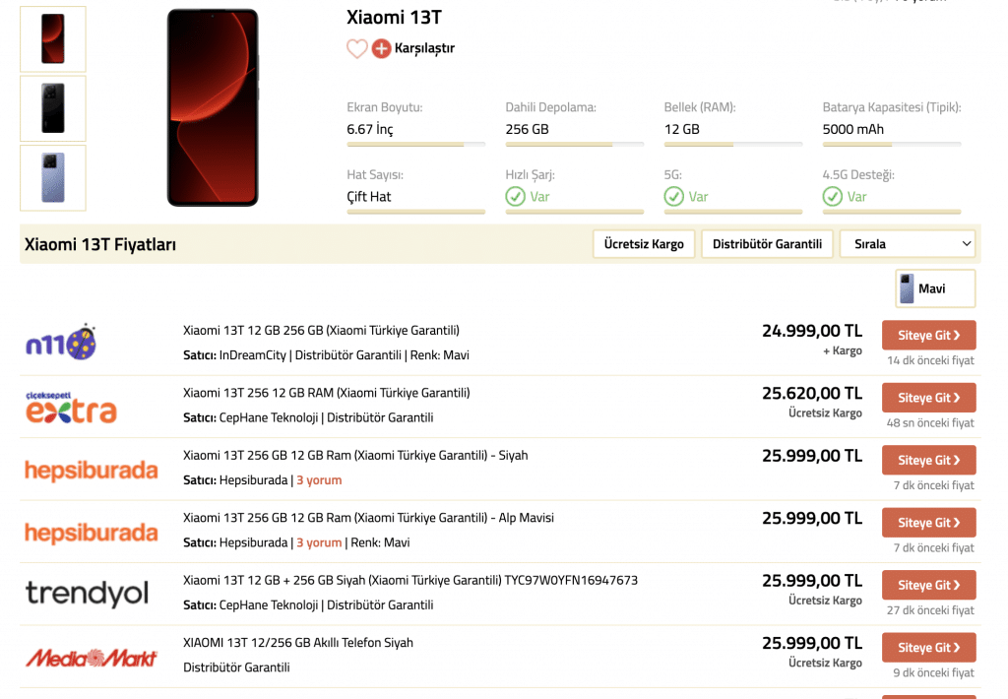Go to n11 site for 24.999,00 TL offer
The height and width of the screenshot is (699, 1008).
[x=929, y=335]
